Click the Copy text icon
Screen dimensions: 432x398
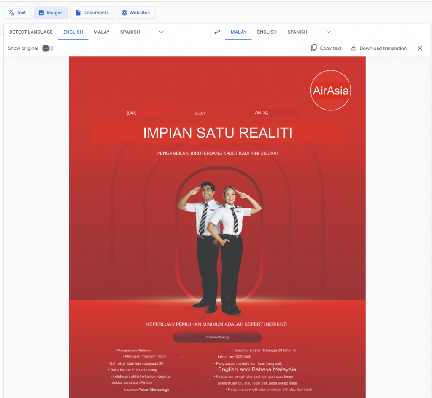tap(313, 48)
